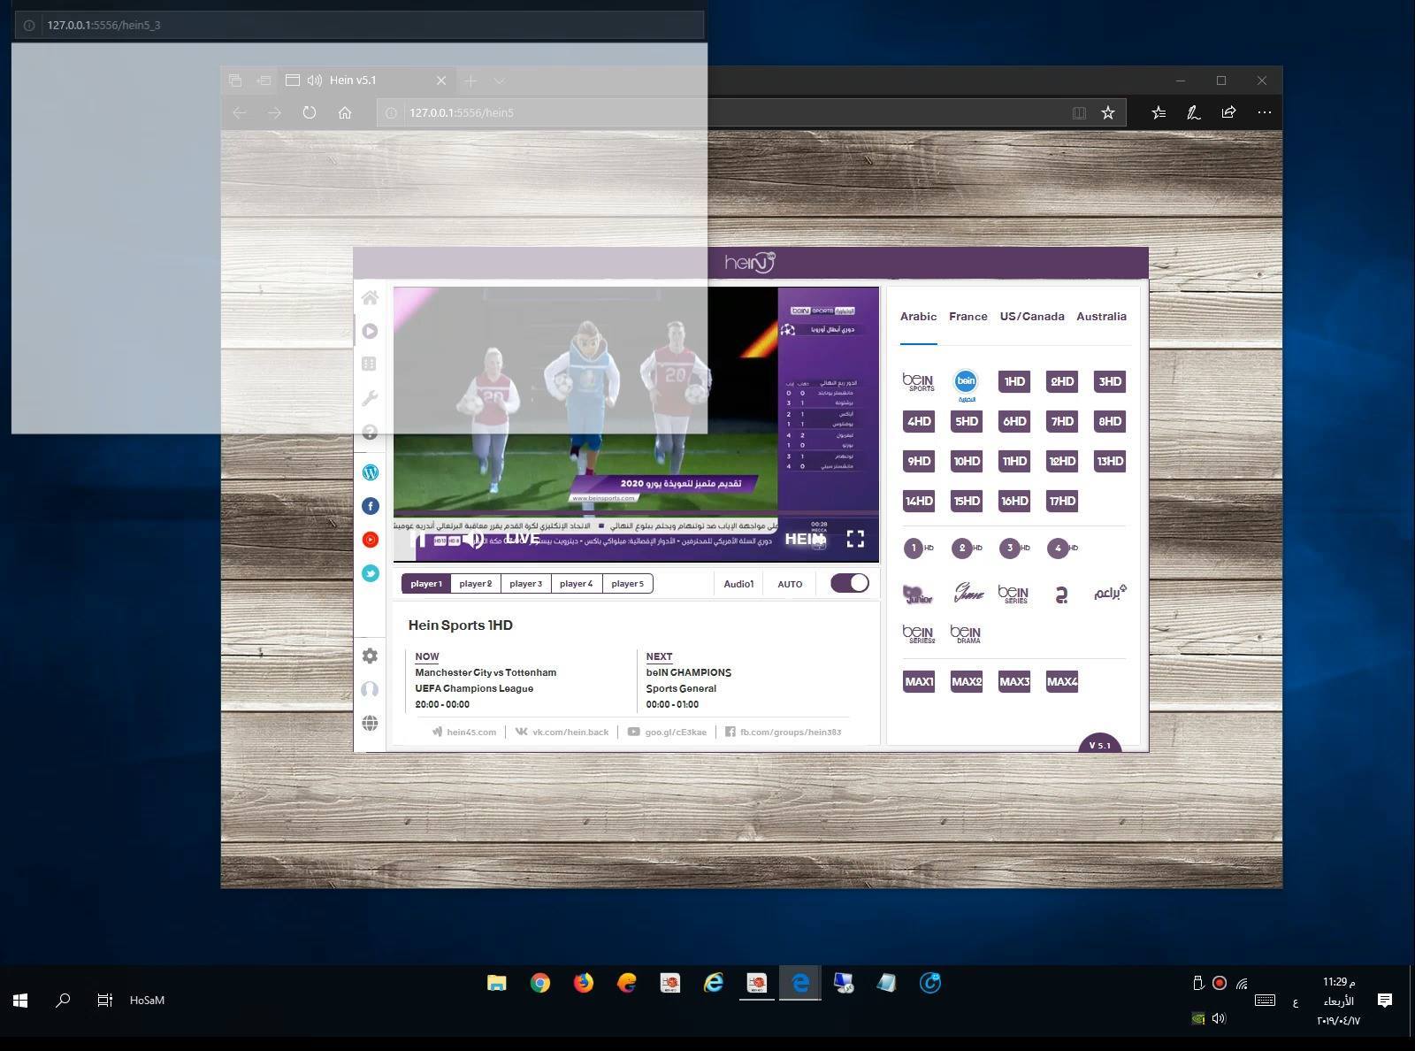Open the YouTube icon in Hein sidebar
This screenshot has height=1051, width=1415.
[x=371, y=540]
